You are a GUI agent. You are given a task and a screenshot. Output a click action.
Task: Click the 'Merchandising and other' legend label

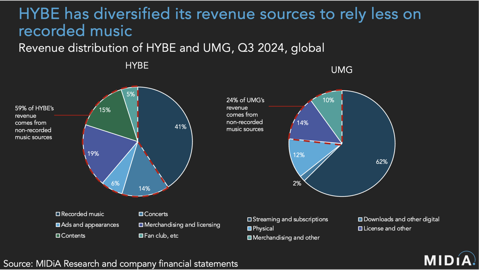pos(286,238)
